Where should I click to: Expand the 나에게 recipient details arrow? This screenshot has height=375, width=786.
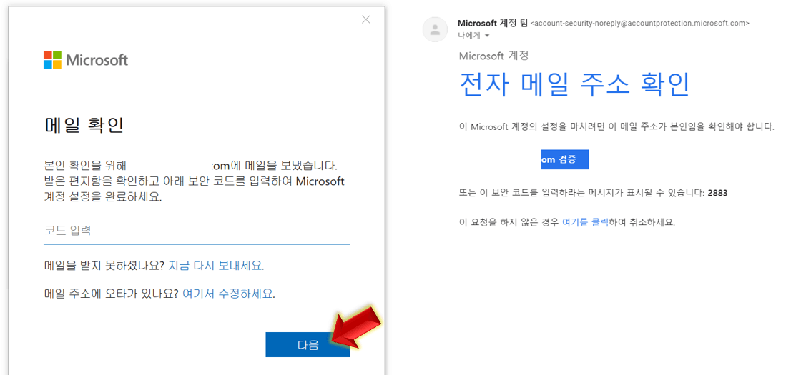pyautogui.click(x=487, y=36)
